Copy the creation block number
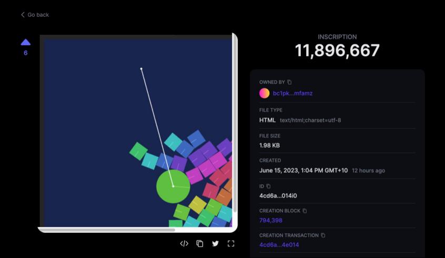Image resolution: width=445 pixels, height=258 pixels. coord(305,211)
